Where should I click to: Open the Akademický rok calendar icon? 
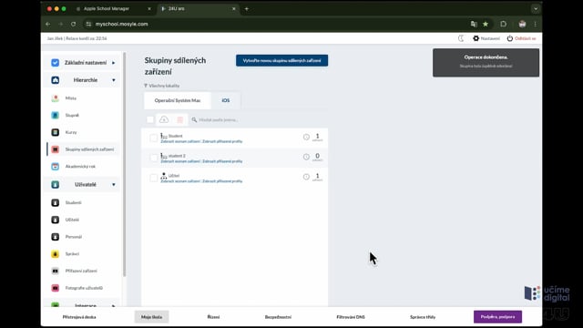(55, 166)
